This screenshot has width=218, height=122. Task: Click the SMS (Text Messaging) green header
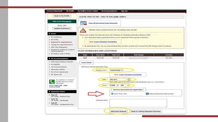62,21
